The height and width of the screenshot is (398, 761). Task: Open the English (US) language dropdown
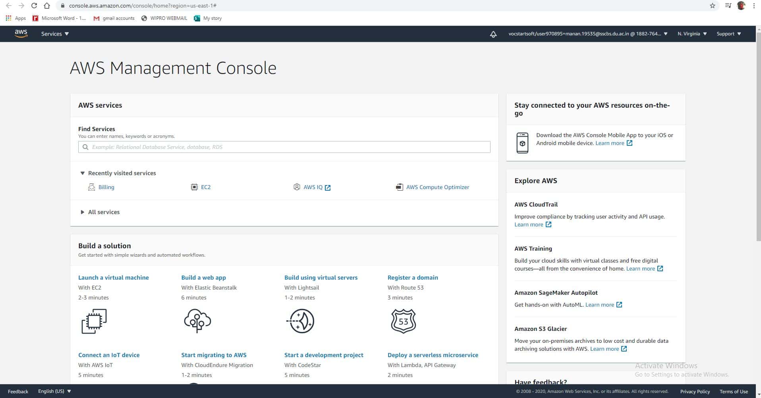(x=54, y=391)
